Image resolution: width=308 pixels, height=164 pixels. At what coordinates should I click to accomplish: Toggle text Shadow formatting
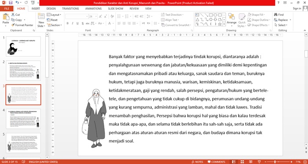83,23
